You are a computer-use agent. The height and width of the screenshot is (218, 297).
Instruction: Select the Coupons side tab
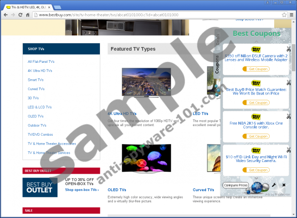click(x=218, y=64)
